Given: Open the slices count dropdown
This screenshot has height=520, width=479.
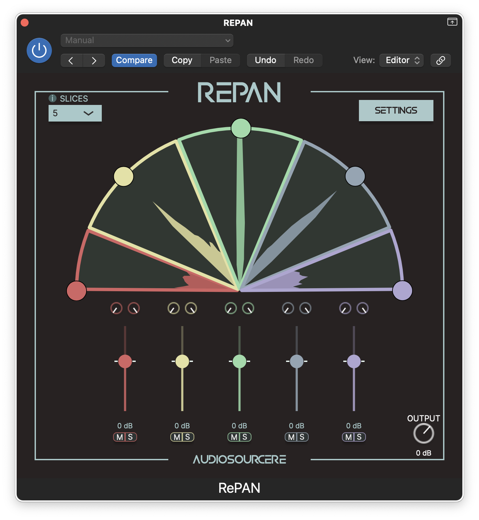Looking at the screenshot, I should pos(75,113).
